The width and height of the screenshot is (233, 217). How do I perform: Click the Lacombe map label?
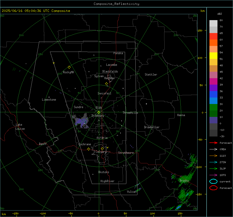point(112,65)
